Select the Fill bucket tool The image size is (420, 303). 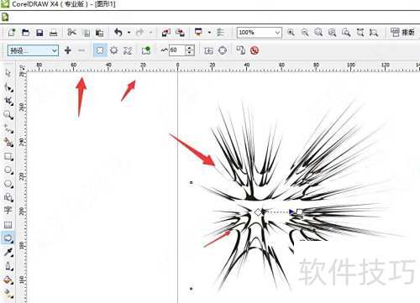coord(8,279)
